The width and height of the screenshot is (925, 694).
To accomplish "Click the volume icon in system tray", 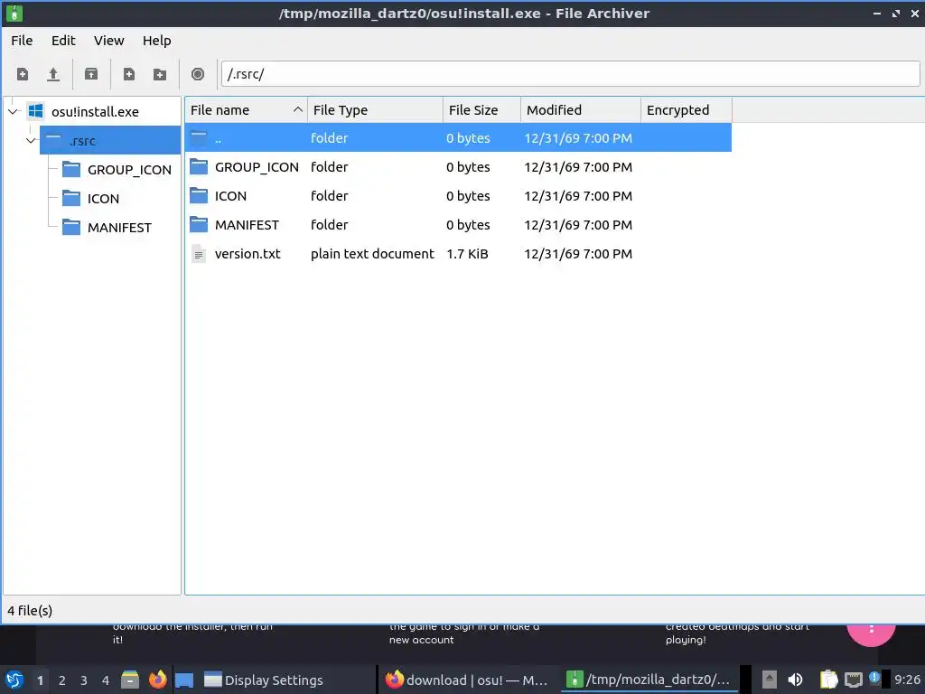I will 795,680.
